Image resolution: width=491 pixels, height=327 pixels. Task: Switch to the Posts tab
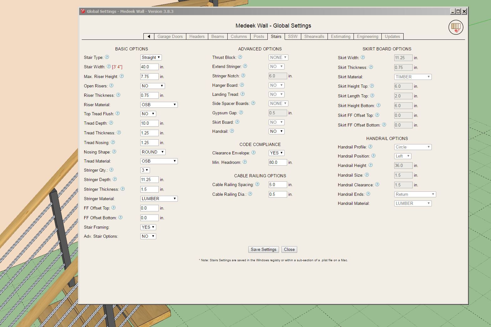click(x=259, y=36)
